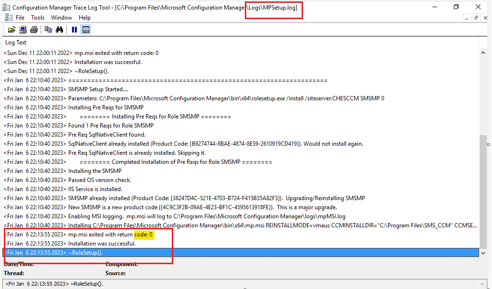Click the Log Text column header
This screenshot has width=492, height=289.
coord(241,43)
